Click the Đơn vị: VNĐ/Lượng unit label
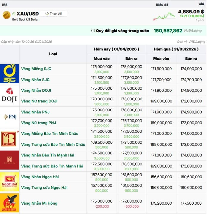 point(191,42)
